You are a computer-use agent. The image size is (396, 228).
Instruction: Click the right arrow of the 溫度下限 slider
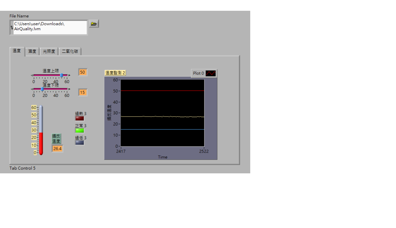(69, 89)
